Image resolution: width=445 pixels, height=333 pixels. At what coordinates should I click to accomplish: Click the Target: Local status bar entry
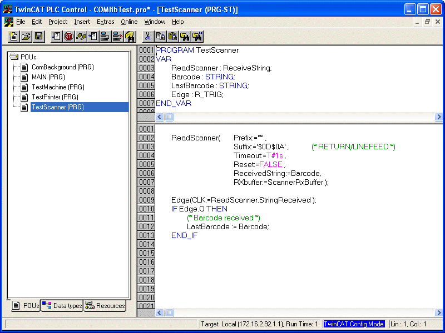tap(259, 324)
